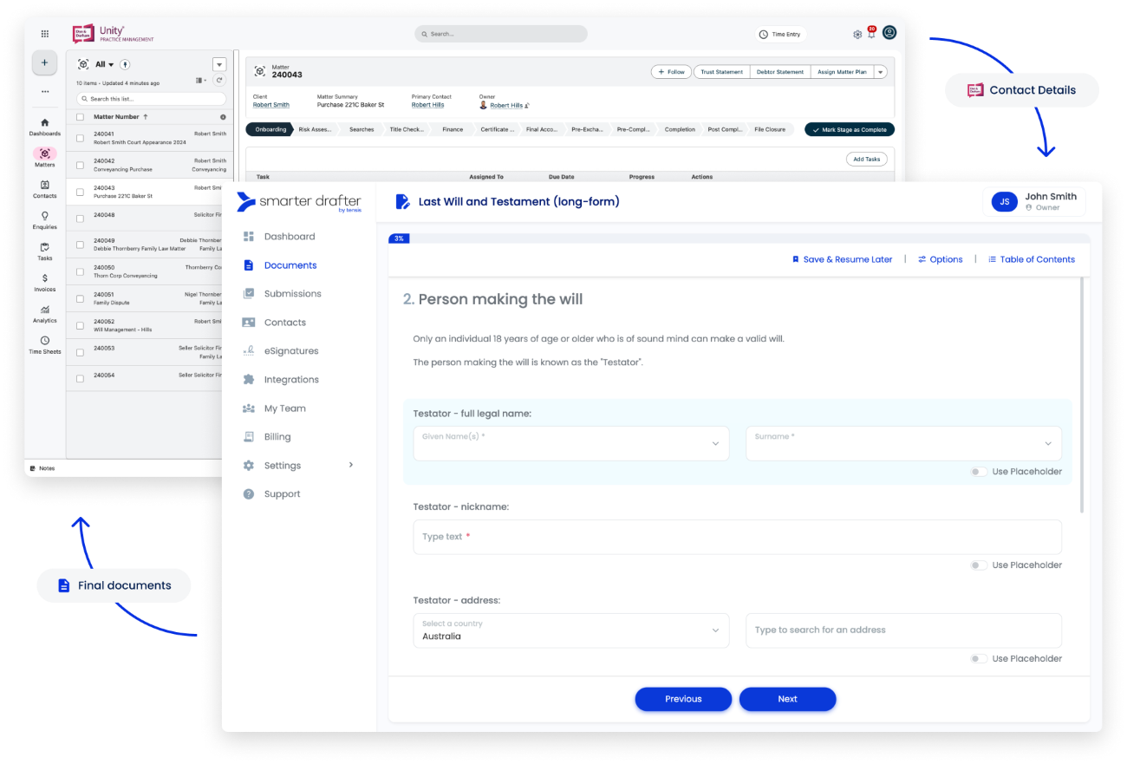Viewport: 1127px width, 764px height.
Task: Expand the Settings submenu chevron
Action: [351, 465]
